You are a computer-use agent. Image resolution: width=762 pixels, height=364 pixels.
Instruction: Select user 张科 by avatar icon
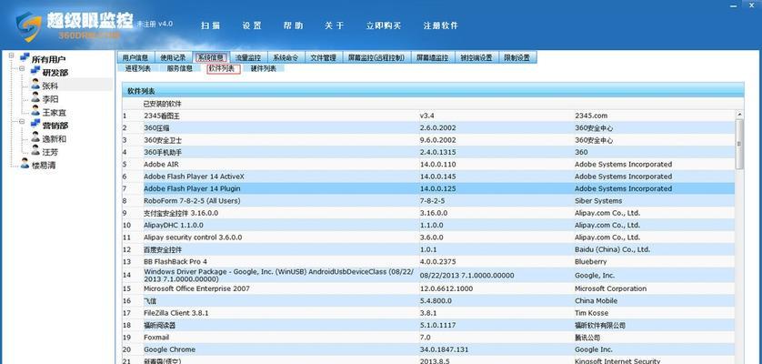click(35, 85)
